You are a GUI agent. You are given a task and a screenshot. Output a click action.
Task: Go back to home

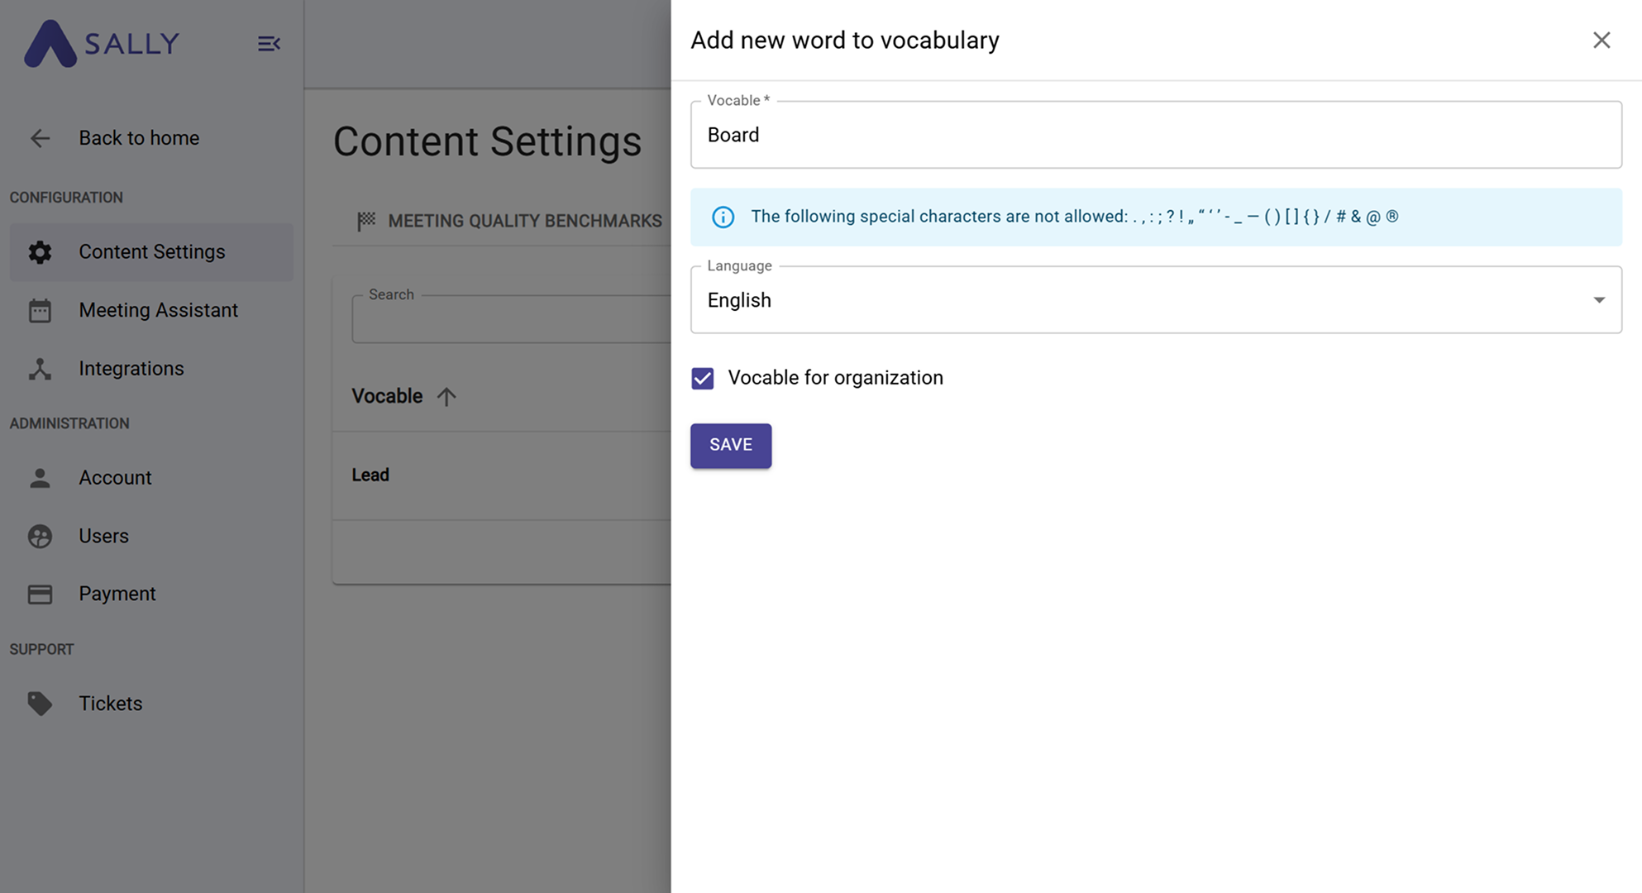coord(139,138)
